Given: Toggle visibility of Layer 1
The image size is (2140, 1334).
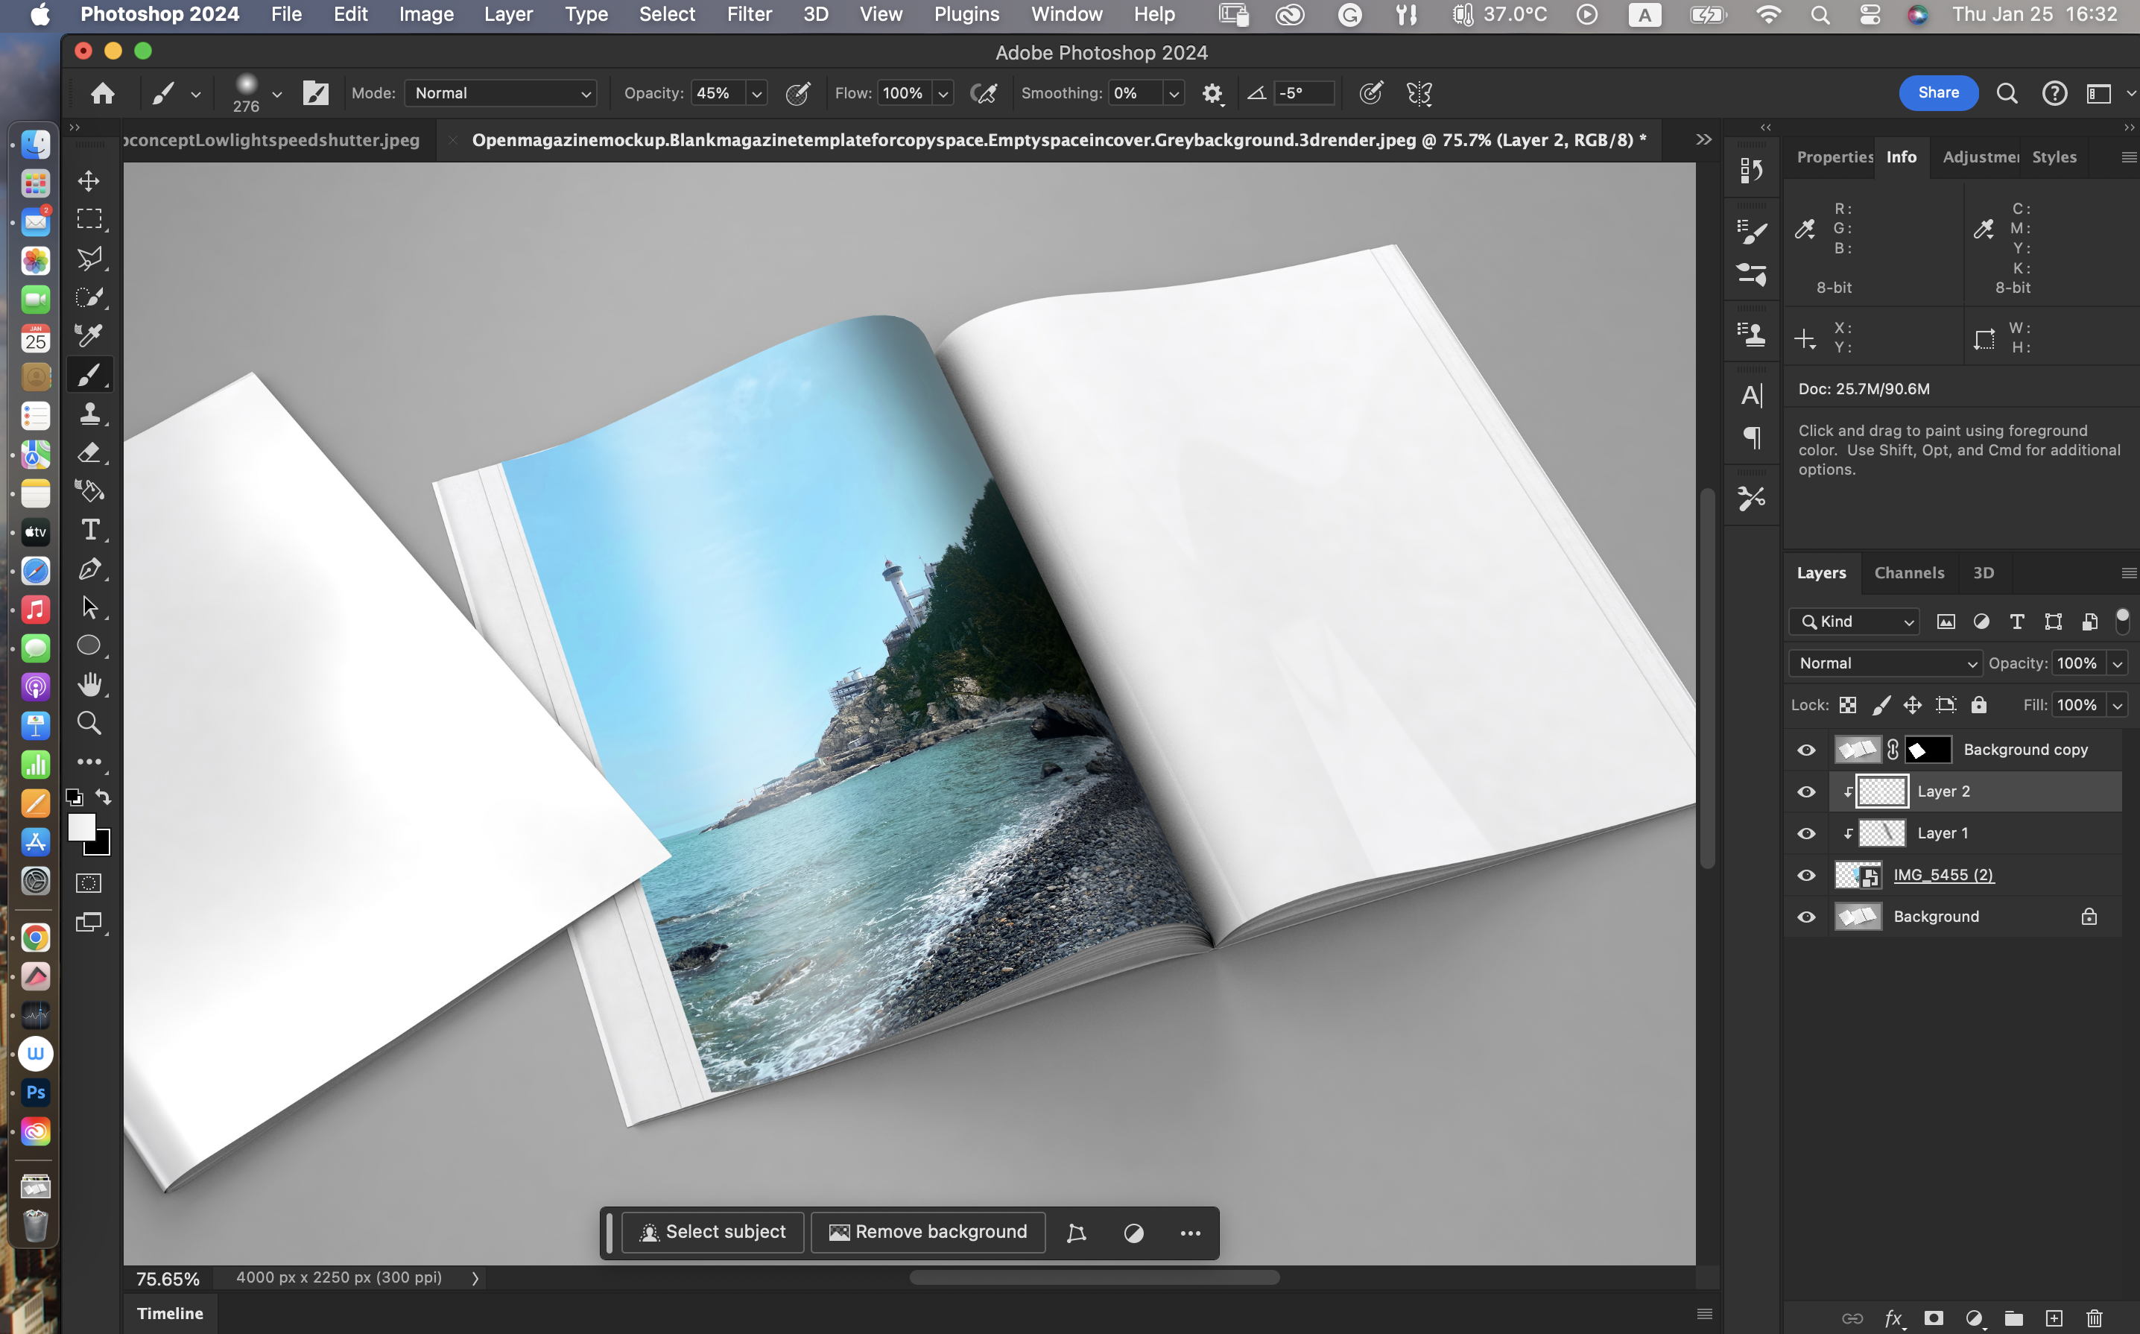Looking at the screenshot, I should click(x=1805, y=833).
